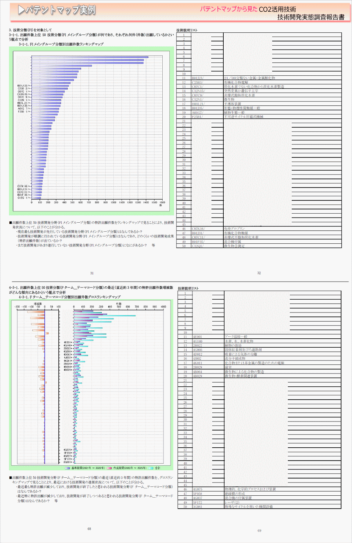Click the cyan 合計 legend swatch

(151, 468)
